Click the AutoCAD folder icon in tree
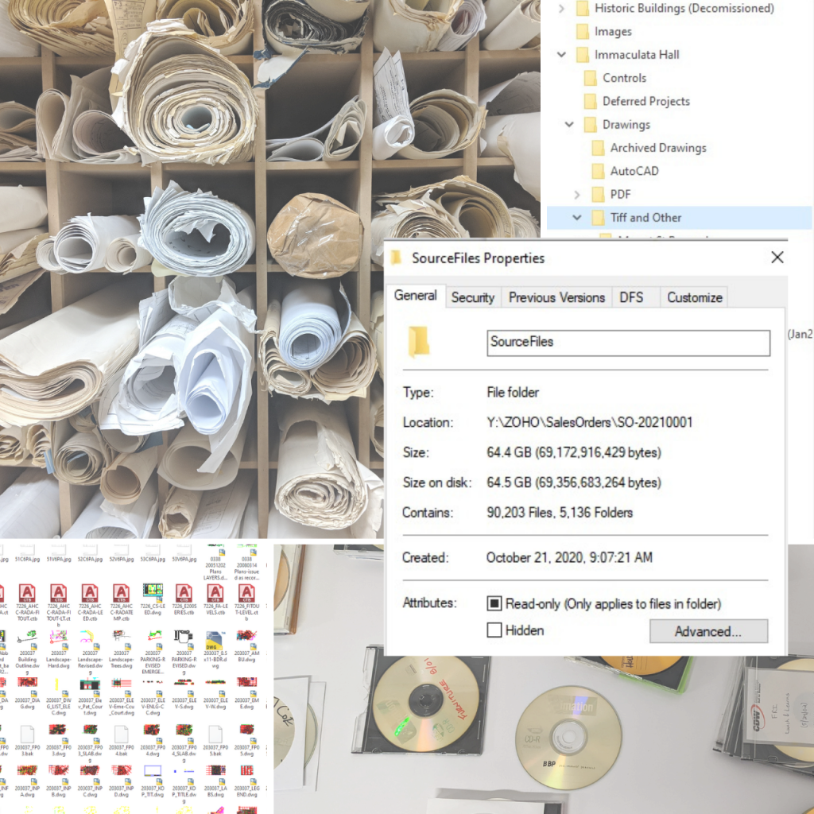This screenshot has width=814, height=814. click(x=599, y=171)
